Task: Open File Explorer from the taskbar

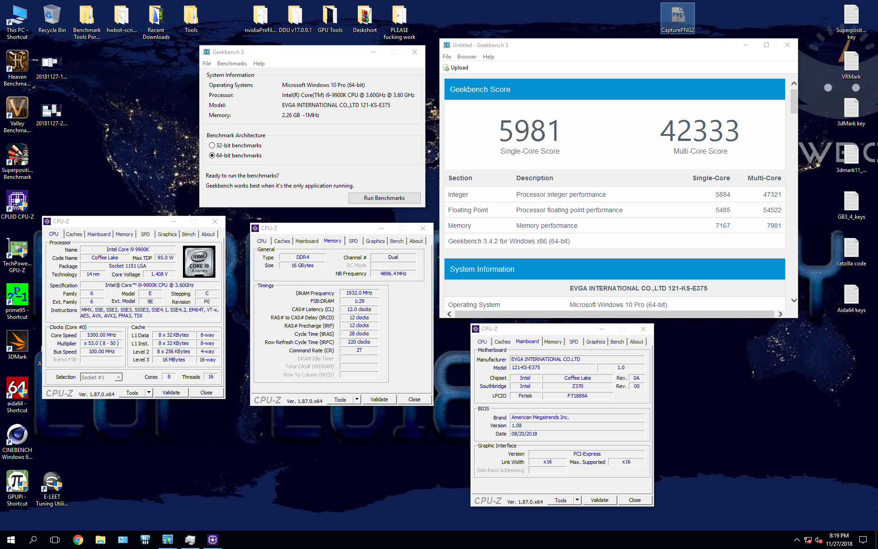Action: [101, 540]
